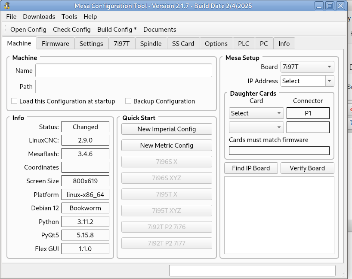Image resolution: width=352 pixels, height=279 pixels.
Task: Click the Platform linux-x86_64 value
Action: [x=85, y=194]
